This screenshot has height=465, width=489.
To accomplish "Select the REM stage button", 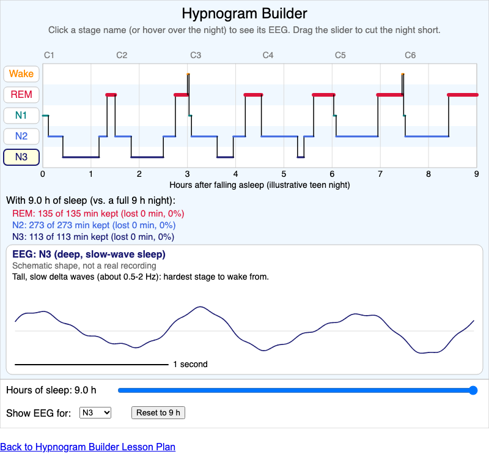I will click(x=21, y=95).
